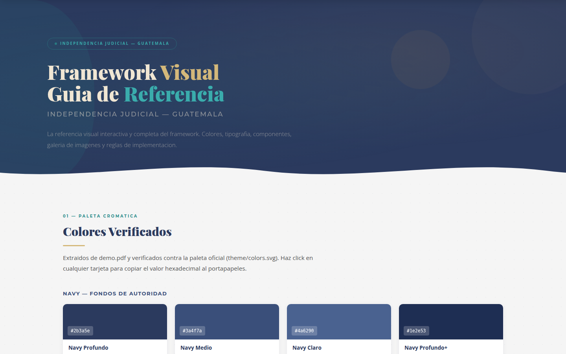Click the "Navy Claro" card title

(307, 348)
